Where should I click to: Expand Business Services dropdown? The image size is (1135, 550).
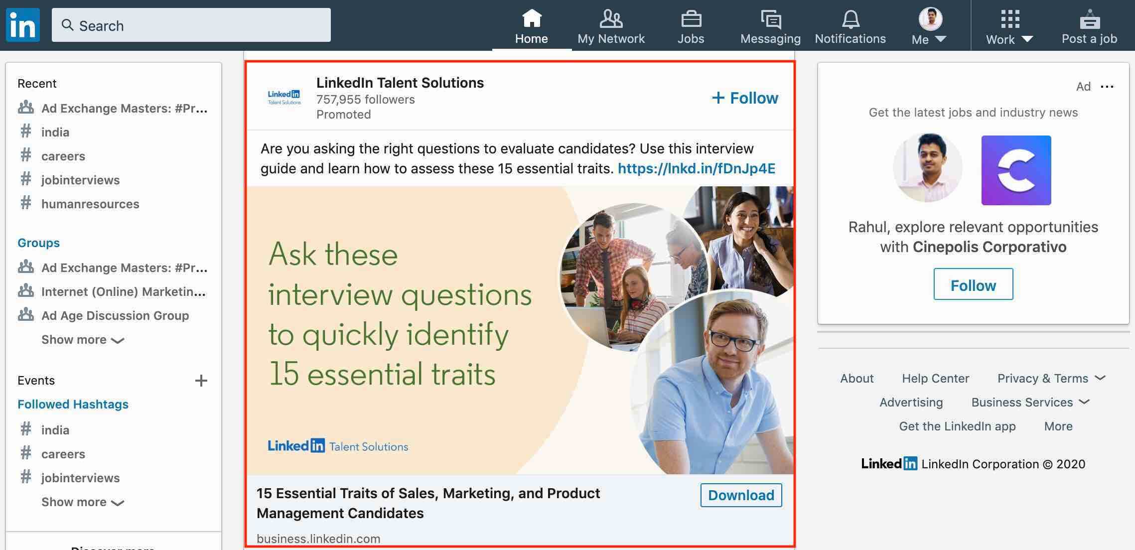click(1030, 402)
